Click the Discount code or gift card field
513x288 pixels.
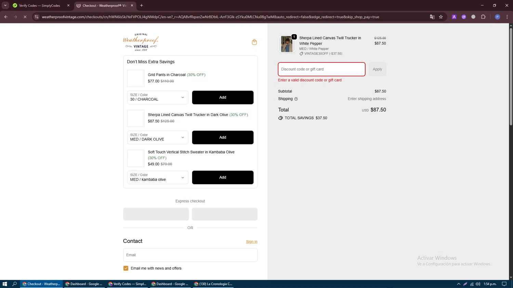(x=321, y=69)
